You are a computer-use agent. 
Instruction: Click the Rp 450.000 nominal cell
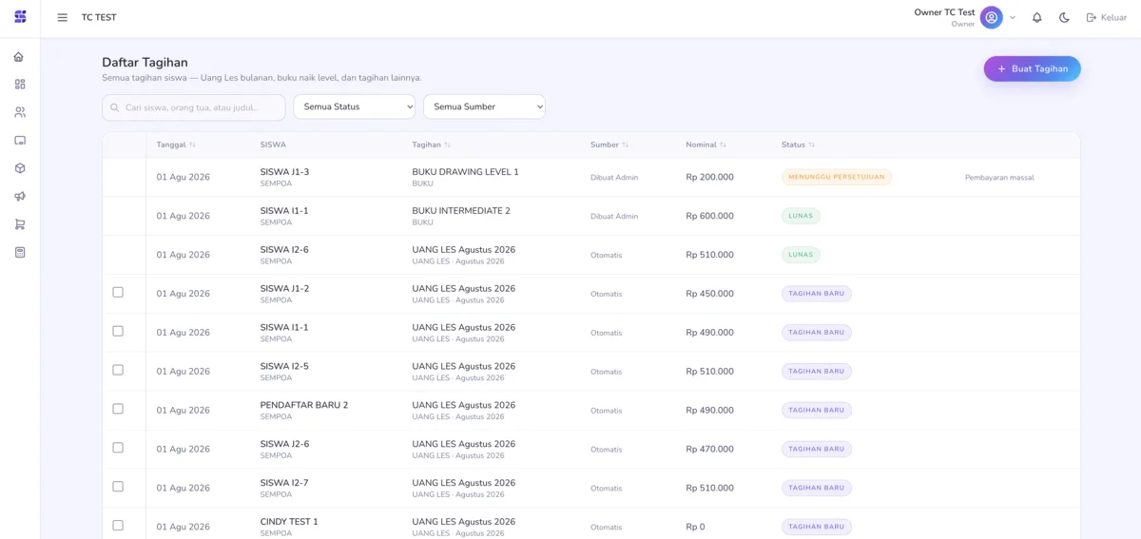tap(709, 294)
